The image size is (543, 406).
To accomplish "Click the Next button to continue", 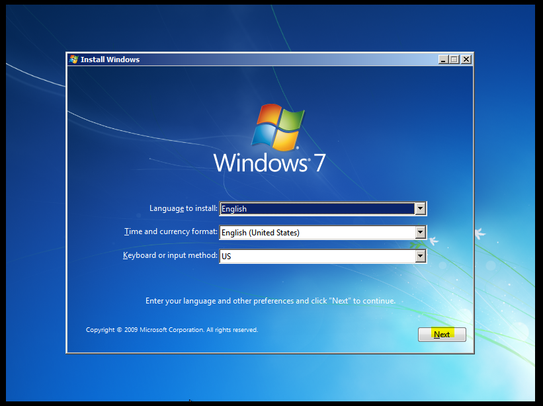I will (x=442, y=335).
